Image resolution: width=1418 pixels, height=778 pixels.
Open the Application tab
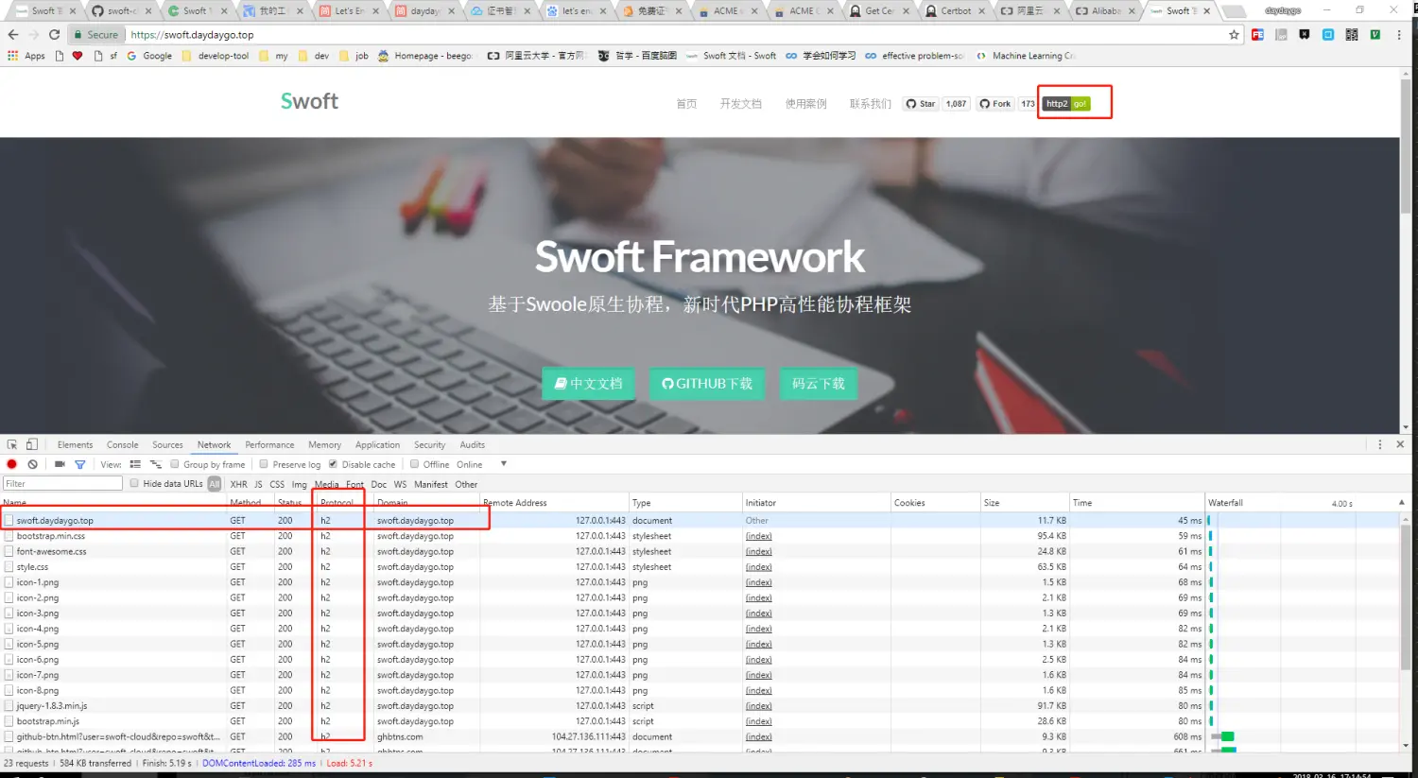[x=377, y=444]
